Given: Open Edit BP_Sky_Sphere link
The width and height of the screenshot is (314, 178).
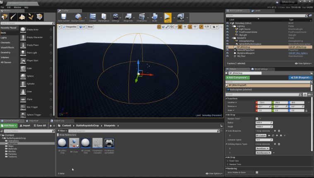Looking at the screenshot, I should coord(298,53).
